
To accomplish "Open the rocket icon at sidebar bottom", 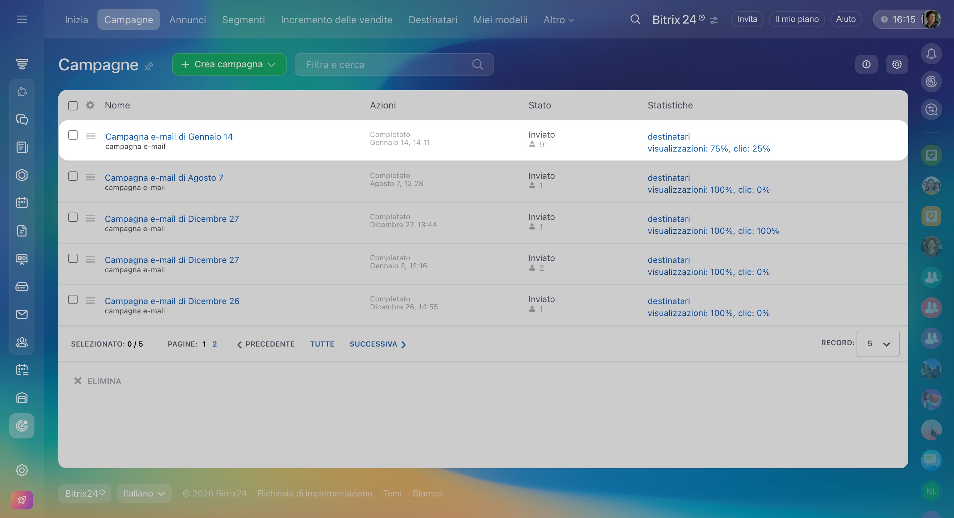I will click(x=22, y=500).
